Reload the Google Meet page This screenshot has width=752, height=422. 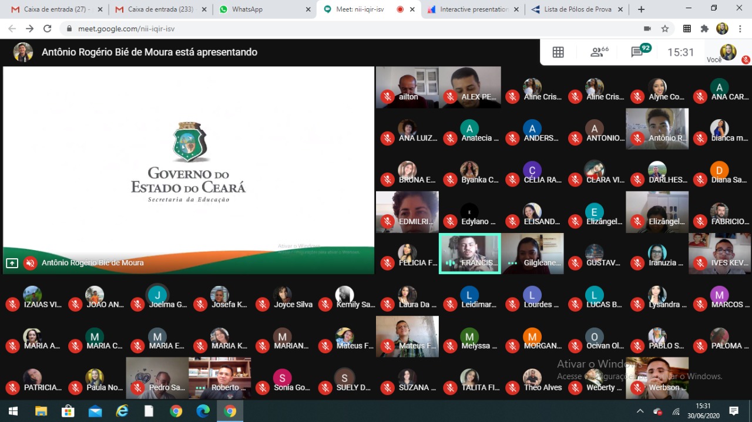48,29
